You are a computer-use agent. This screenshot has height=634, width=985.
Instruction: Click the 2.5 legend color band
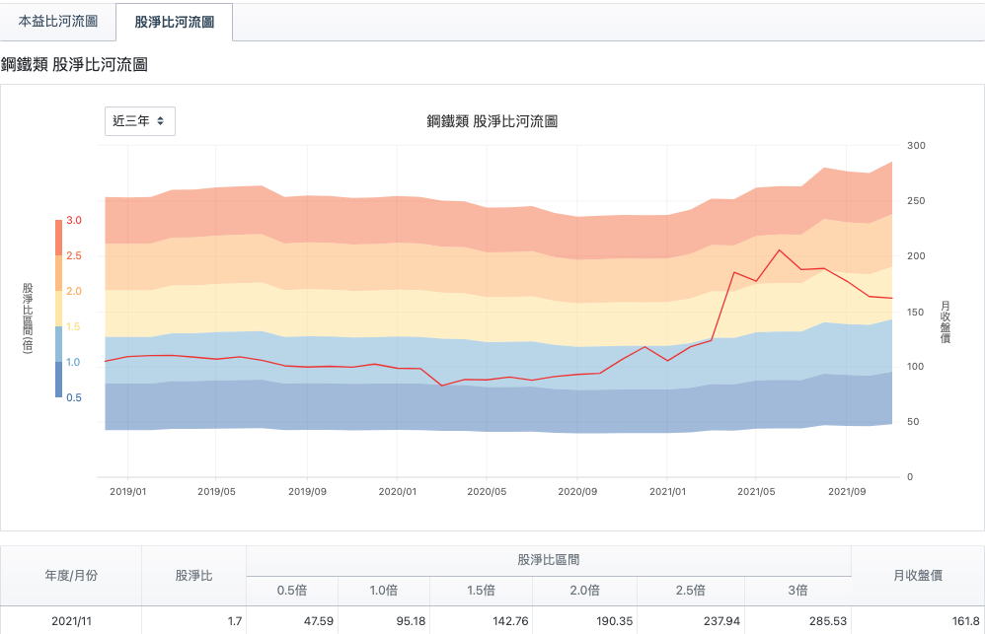pyautogui.click(x=58, y=273)
